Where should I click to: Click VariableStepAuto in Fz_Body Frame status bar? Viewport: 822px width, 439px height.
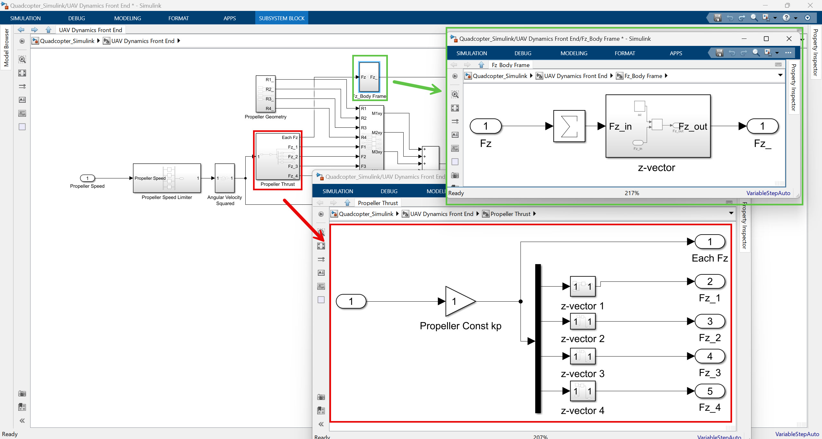[x=768, y=193]
